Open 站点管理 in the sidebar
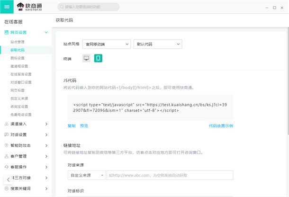 tap(18, 42)
